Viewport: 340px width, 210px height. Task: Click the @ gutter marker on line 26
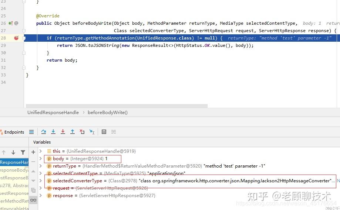pos(16,23)
